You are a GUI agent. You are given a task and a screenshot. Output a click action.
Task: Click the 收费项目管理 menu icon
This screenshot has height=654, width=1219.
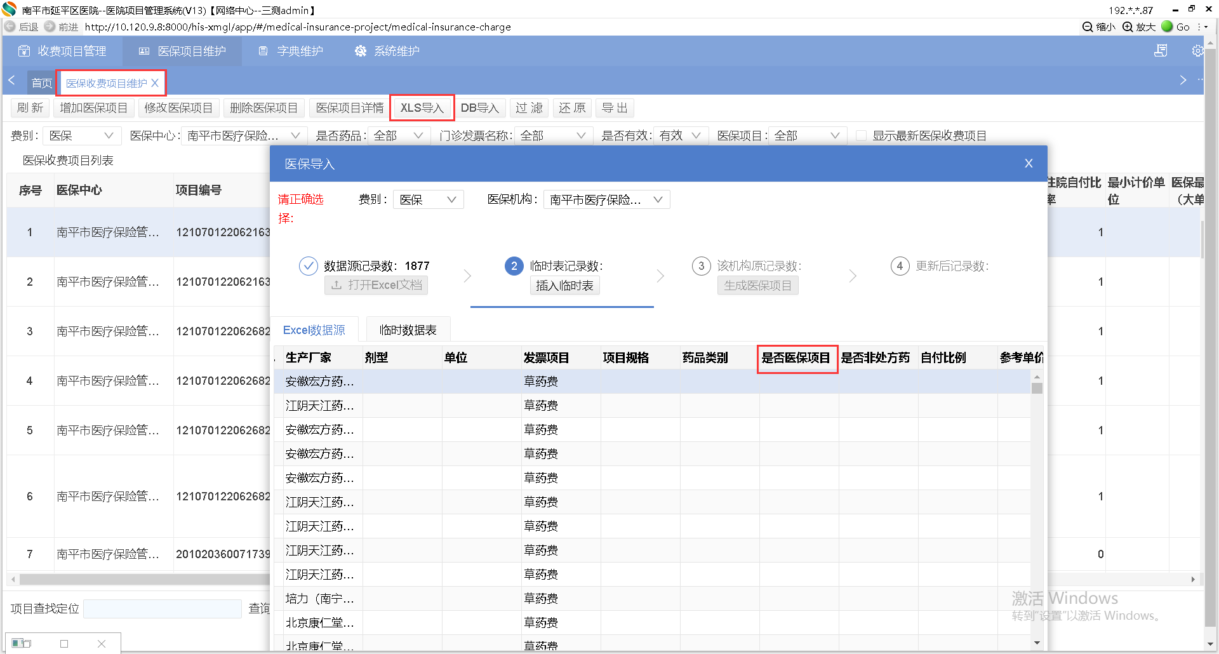[24, 51]
